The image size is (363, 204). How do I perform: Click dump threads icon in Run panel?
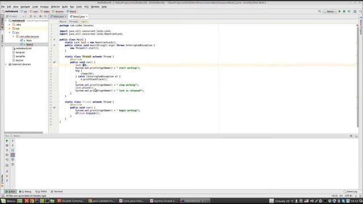(7, 155)
